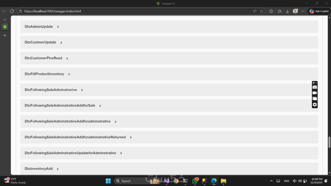Add this page to favorites star
The height and width of the screenshot is (186, 331).
261,11
